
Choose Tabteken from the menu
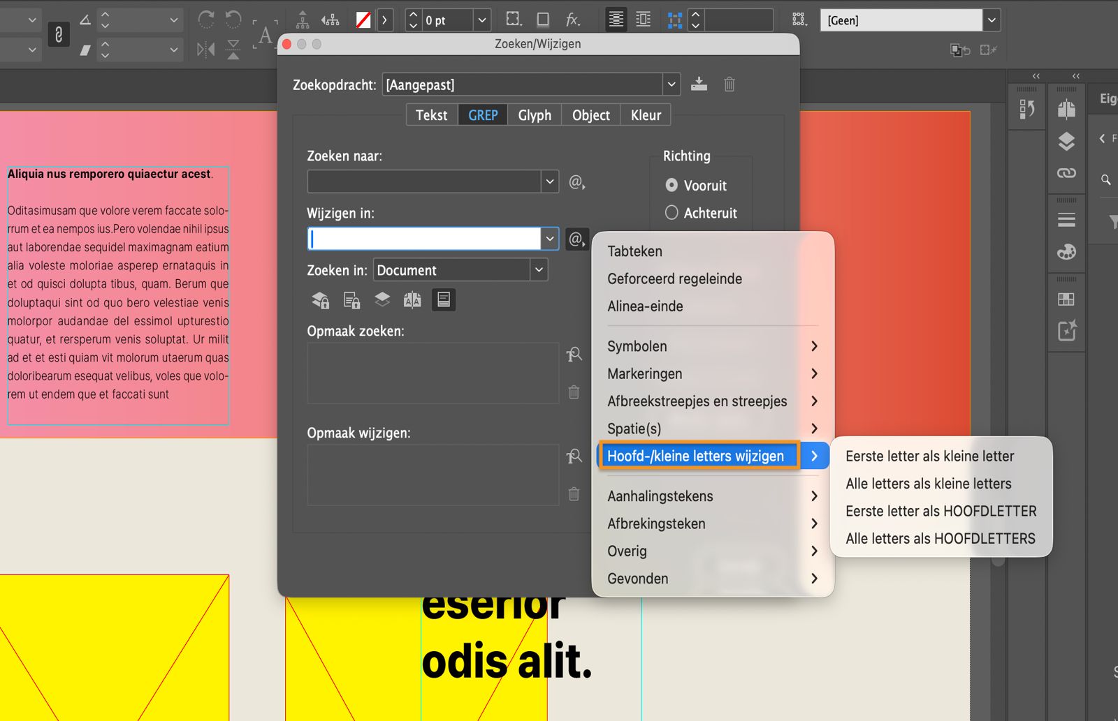click(x=713, y=251)
